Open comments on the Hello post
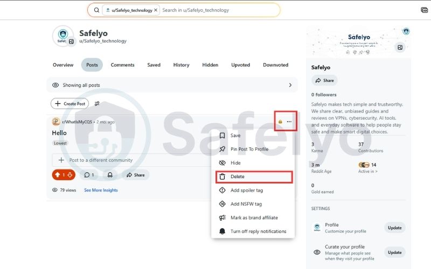This screenshot has height=269, width=431. point(89,175)
